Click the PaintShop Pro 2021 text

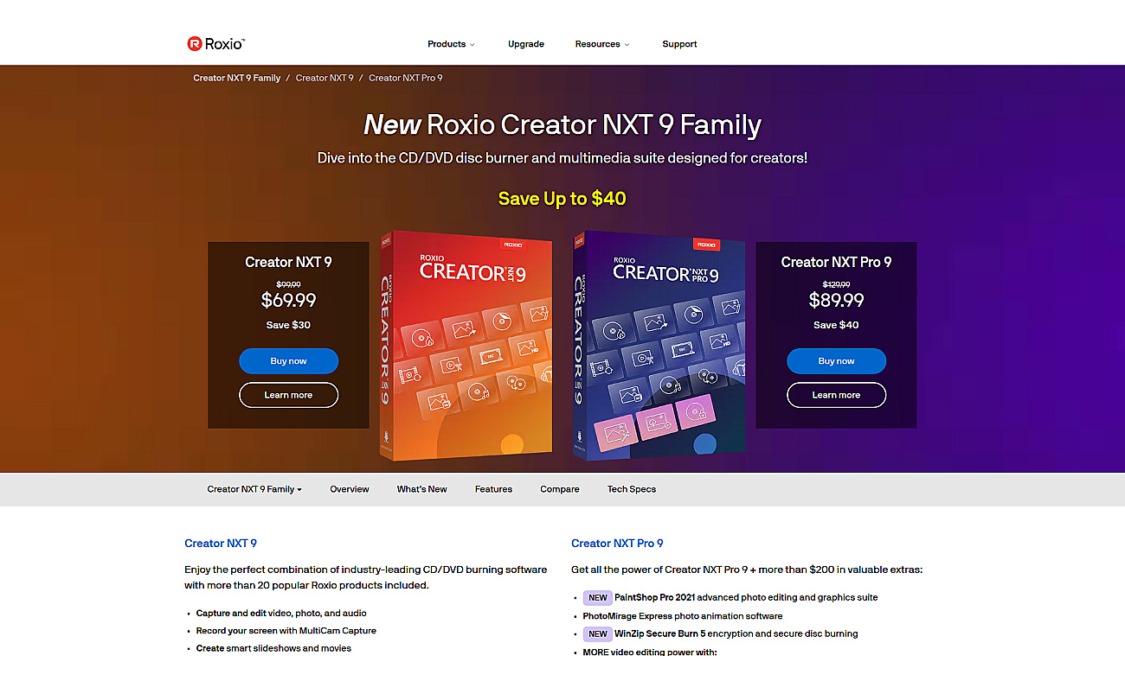point(654,597)
